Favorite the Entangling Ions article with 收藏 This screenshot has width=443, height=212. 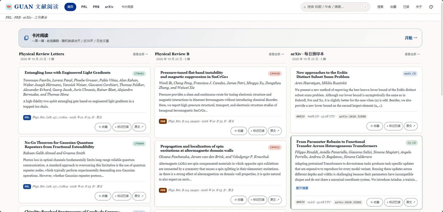click(x=103, y=127)
